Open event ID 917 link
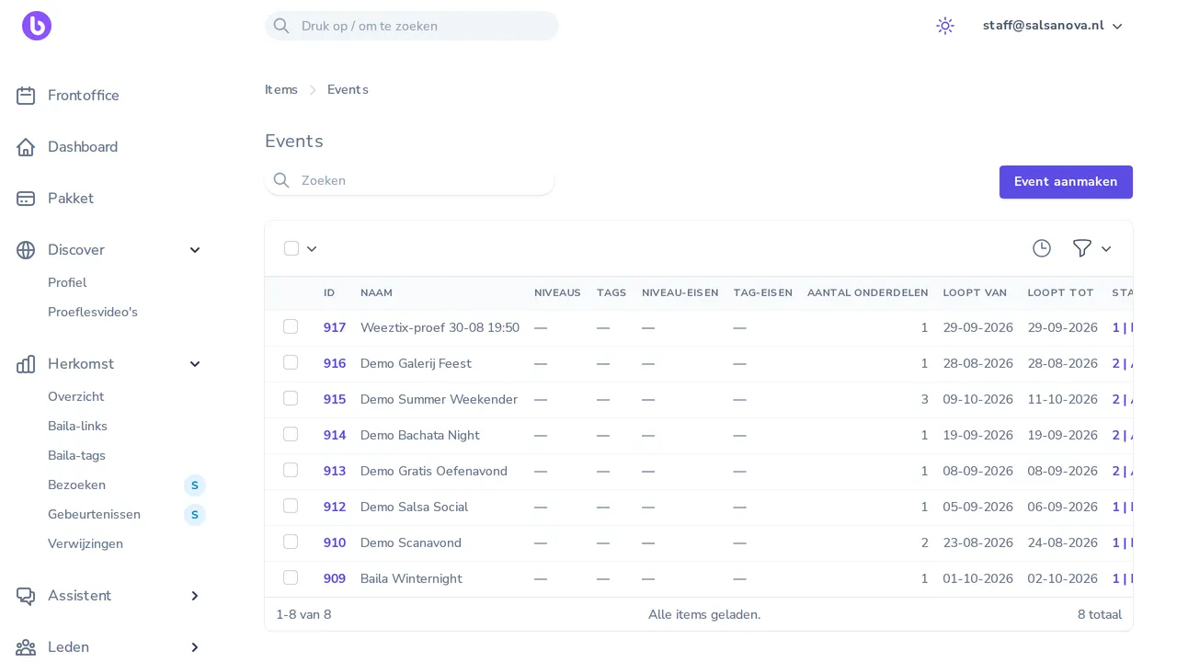 tap(335, 327)
